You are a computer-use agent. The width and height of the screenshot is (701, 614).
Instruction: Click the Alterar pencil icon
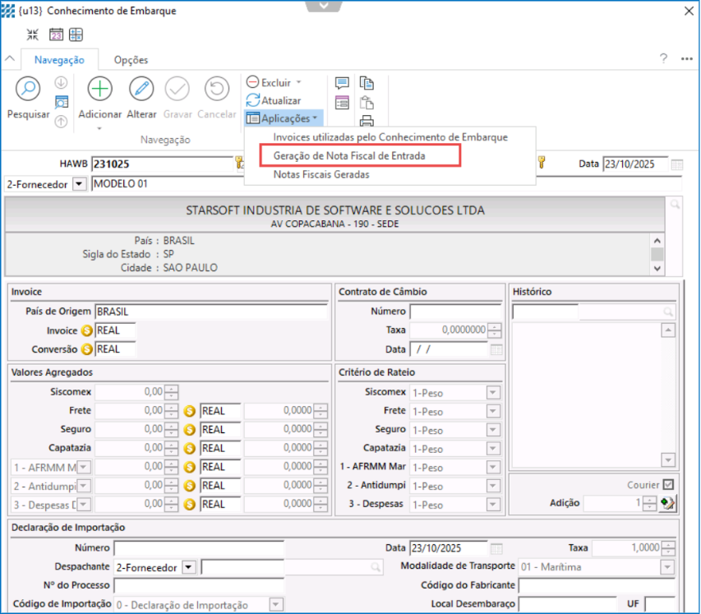click(141, 90)
